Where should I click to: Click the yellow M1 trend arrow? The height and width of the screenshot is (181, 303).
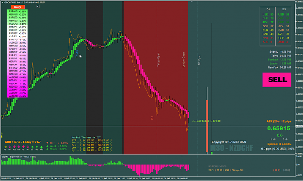coord(5,147)
